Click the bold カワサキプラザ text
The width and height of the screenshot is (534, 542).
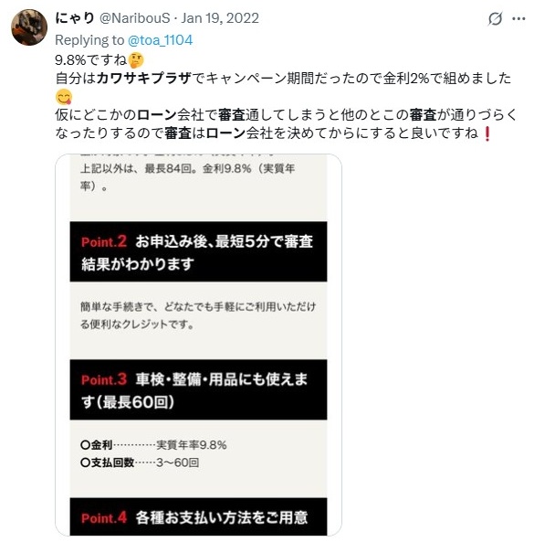[143, 79]
